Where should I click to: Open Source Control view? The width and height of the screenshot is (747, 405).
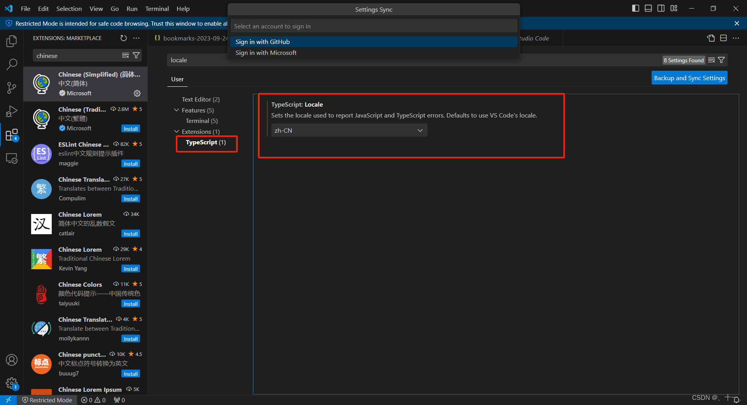[12, 88]
